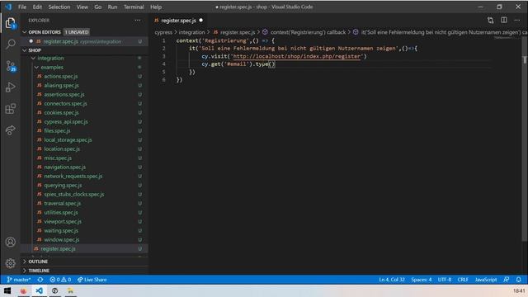Open notifications bell in status bar
This screenshot has height=297, width=528.
pyautogui.click(x=519, y=280)
